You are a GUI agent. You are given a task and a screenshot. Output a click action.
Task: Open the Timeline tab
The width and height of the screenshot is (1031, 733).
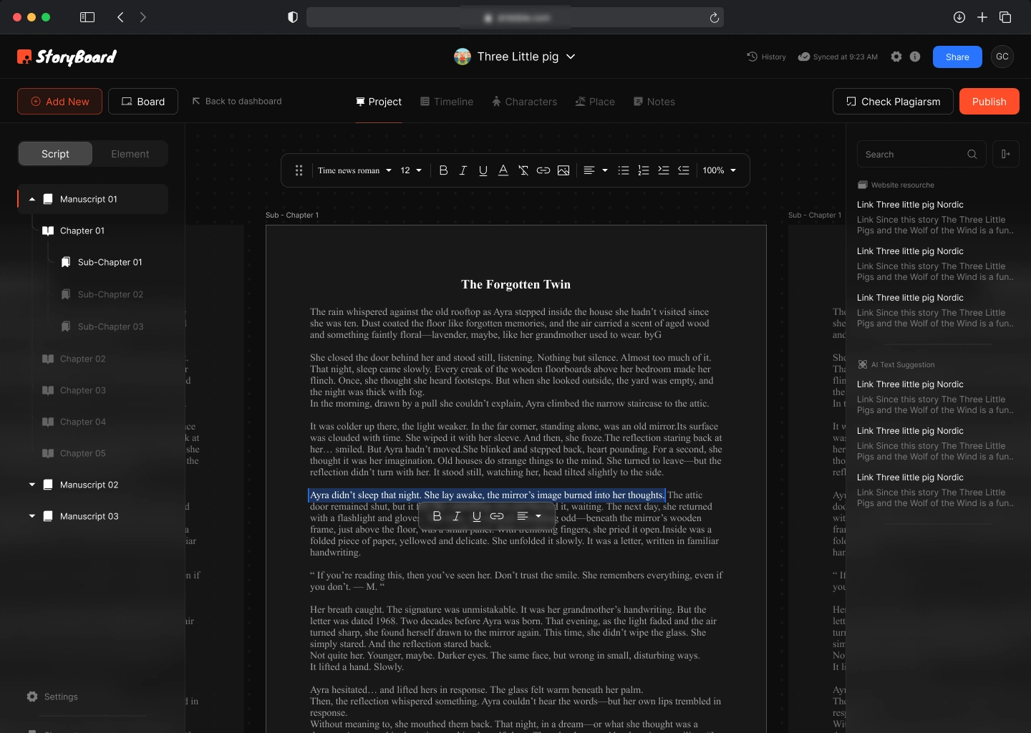(447, 102)
